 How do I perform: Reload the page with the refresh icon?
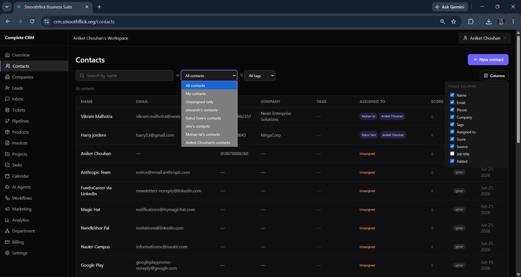coord(32,21)
